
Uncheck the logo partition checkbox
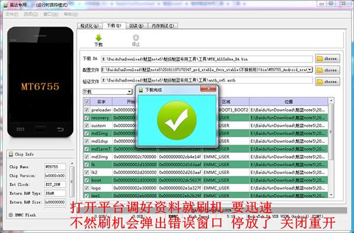point(87,188)
